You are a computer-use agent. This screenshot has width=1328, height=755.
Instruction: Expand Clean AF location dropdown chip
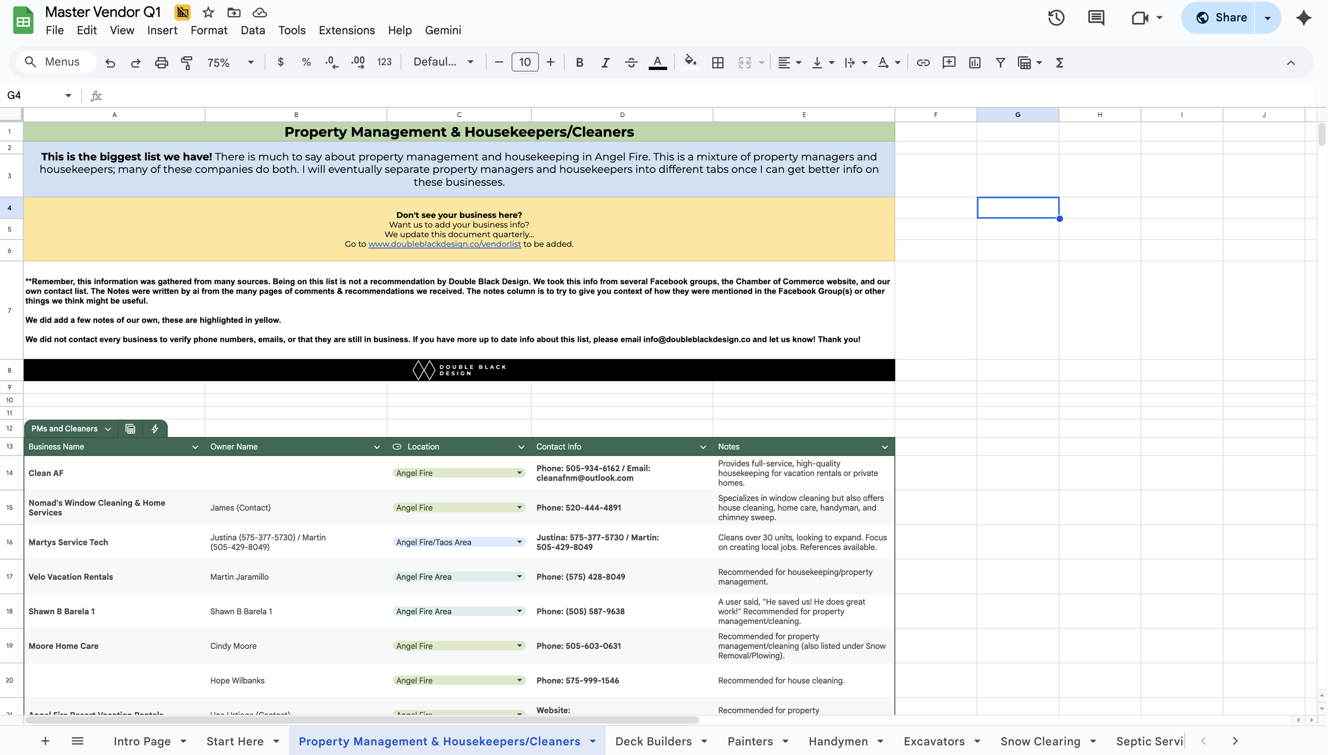click(519, 473)
